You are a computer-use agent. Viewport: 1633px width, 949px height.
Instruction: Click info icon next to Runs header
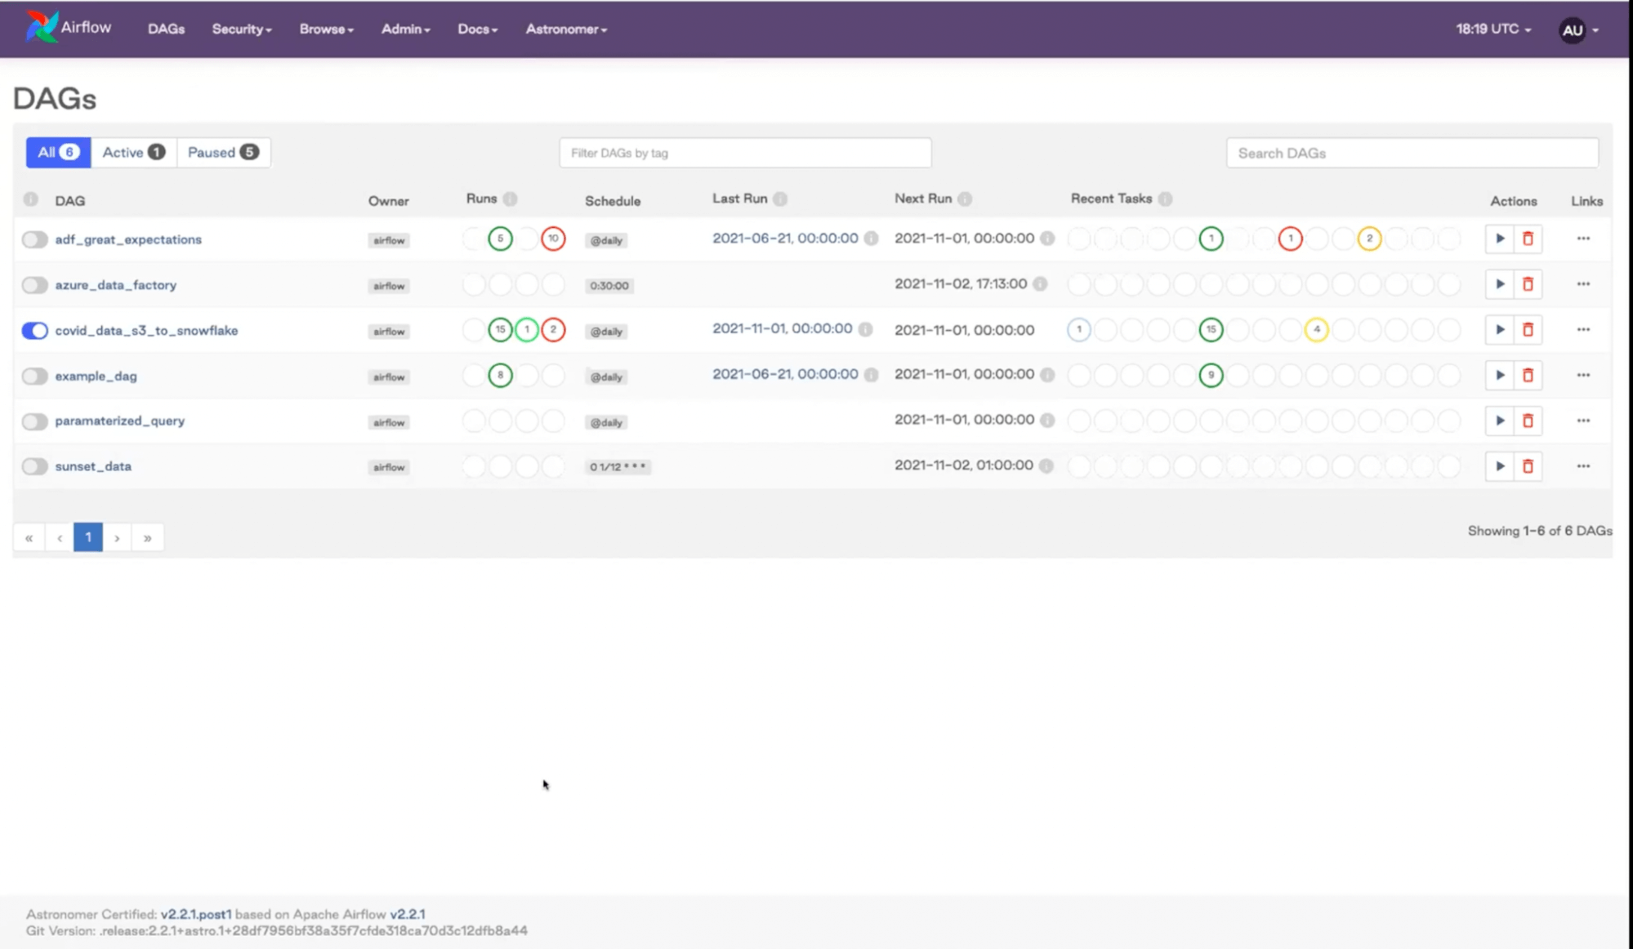510,199
